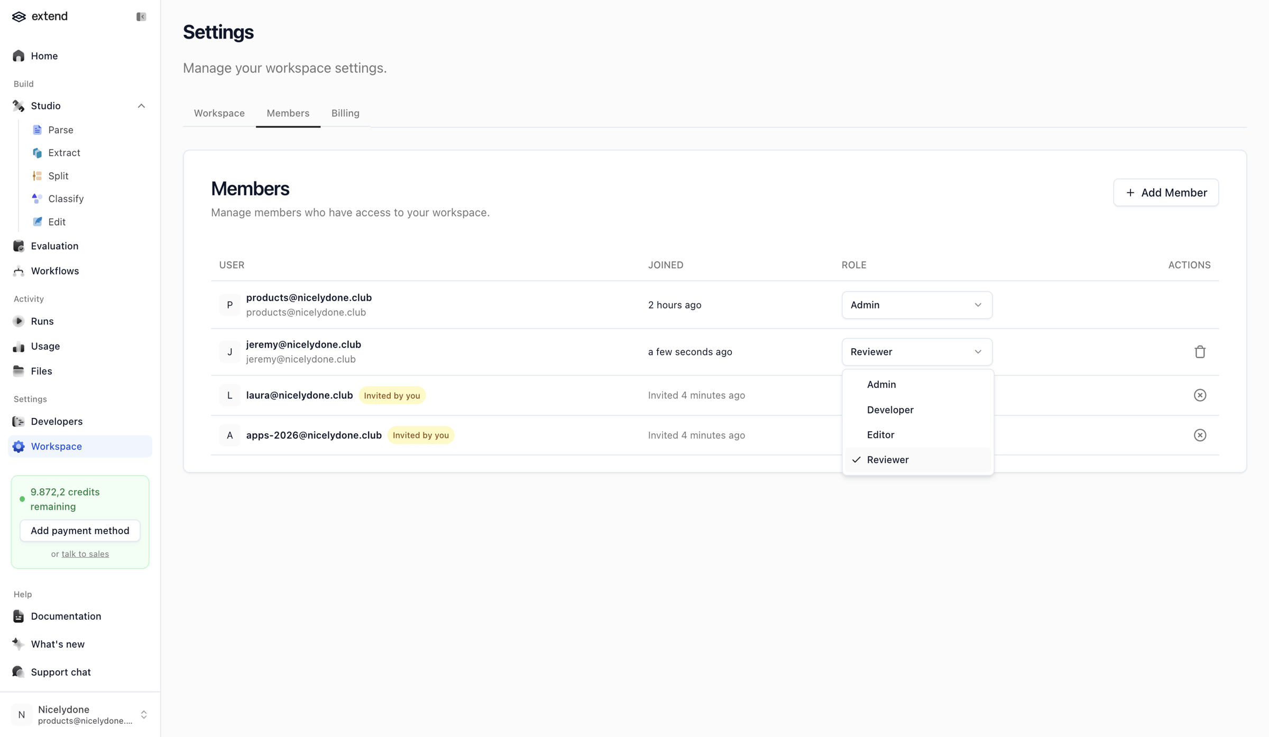Collapse the Studio section chevron
The image size is (1269, 737).
[141, 106]
